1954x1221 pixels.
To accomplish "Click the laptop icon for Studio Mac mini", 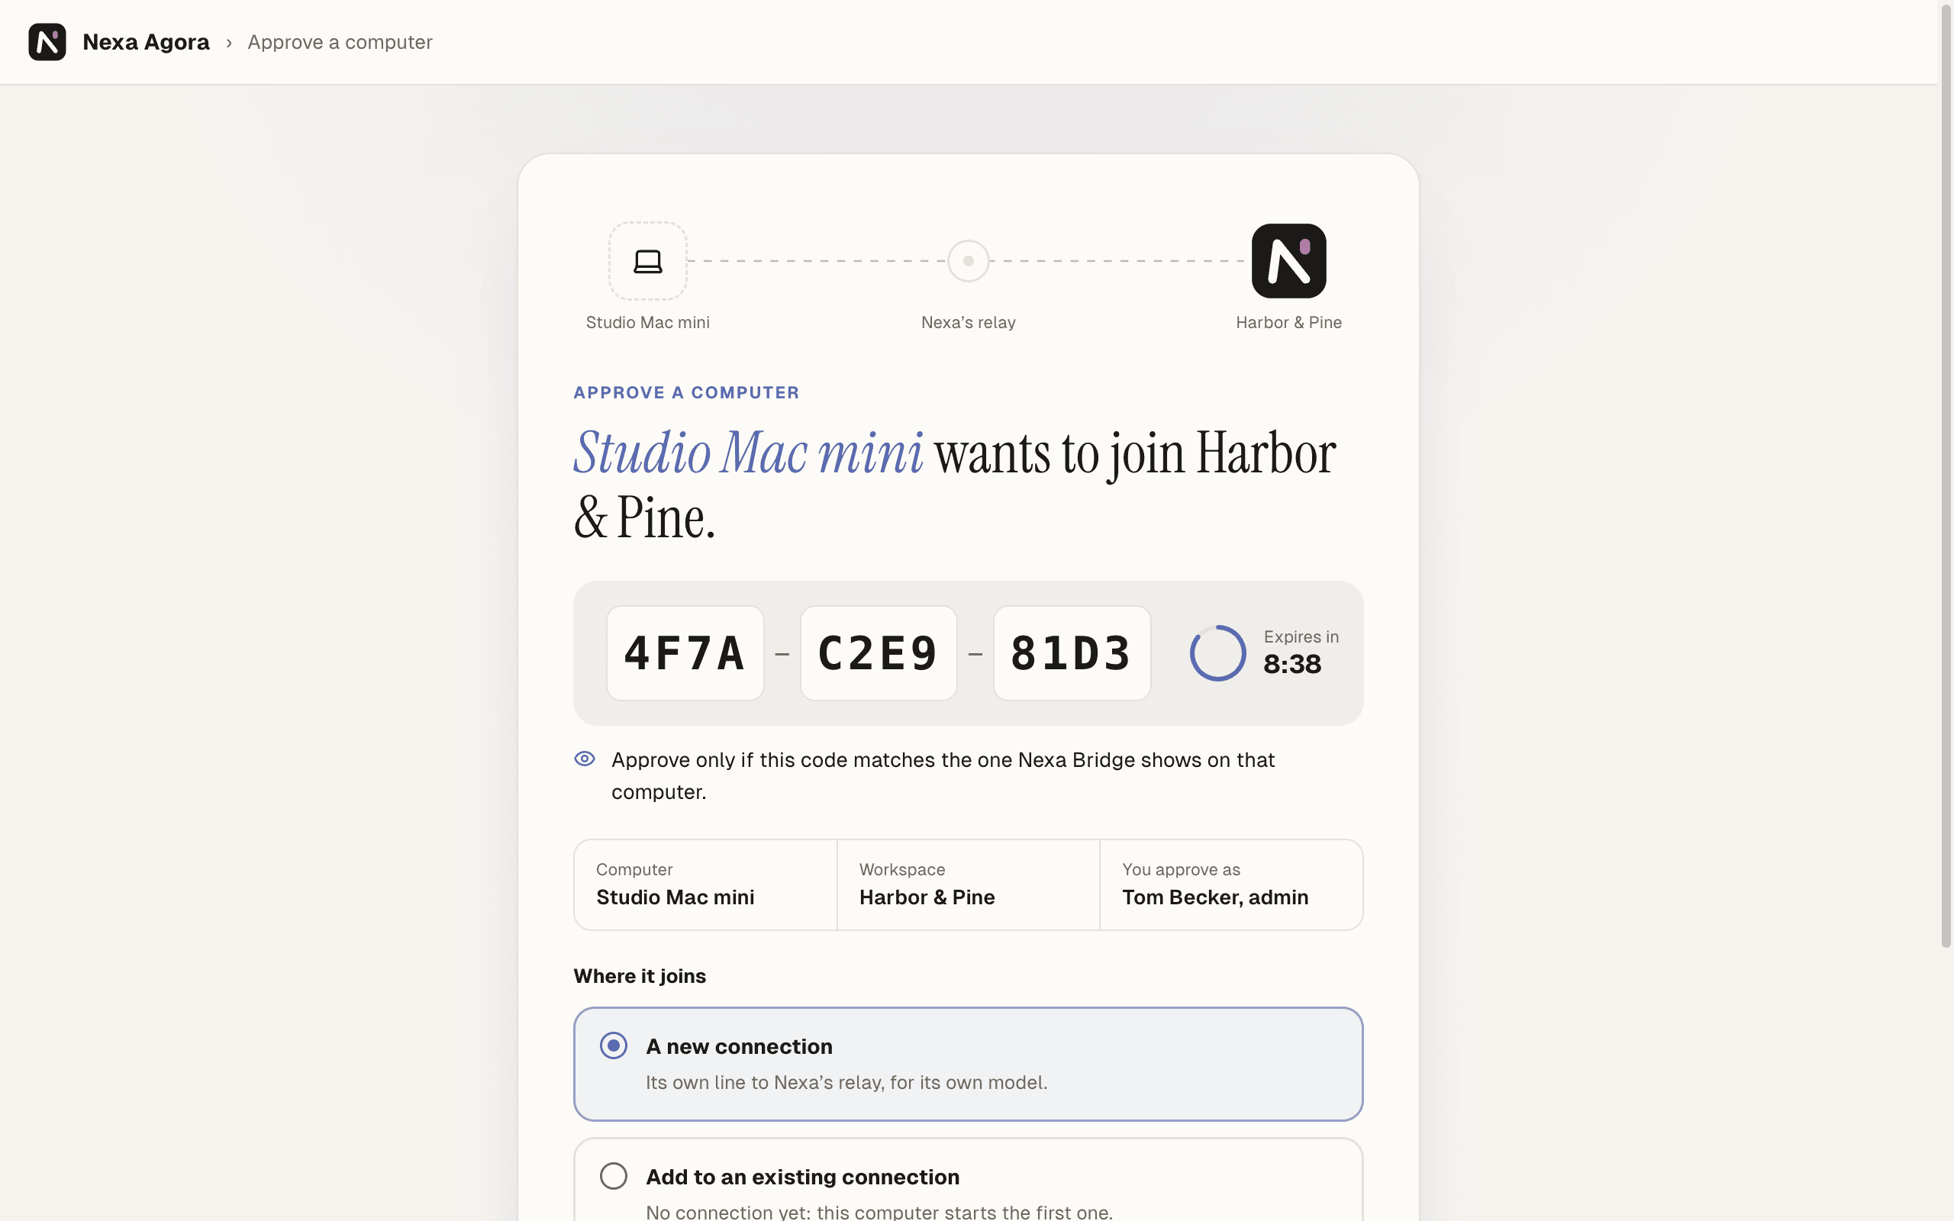I will click(x=647, y=261).
